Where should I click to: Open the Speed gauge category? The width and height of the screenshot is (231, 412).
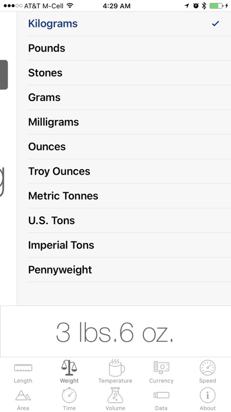[207, 371]
